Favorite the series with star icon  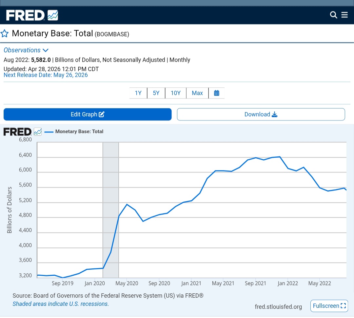point(5,34)
